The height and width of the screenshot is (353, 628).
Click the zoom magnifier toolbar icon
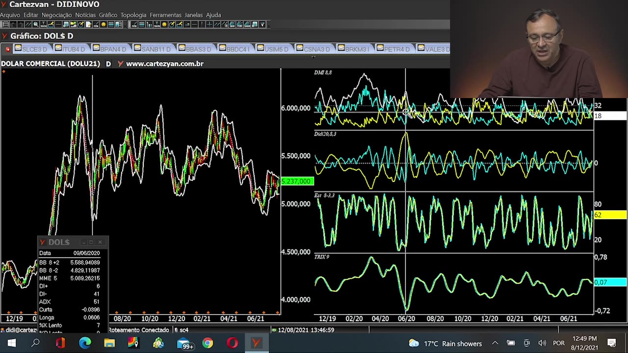point(36,25)
